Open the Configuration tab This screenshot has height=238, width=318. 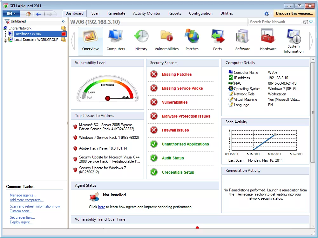(x=200, y=13)
